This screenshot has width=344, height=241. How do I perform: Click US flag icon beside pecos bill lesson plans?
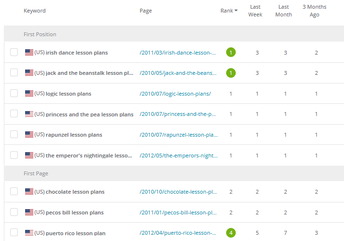(29, 213)
